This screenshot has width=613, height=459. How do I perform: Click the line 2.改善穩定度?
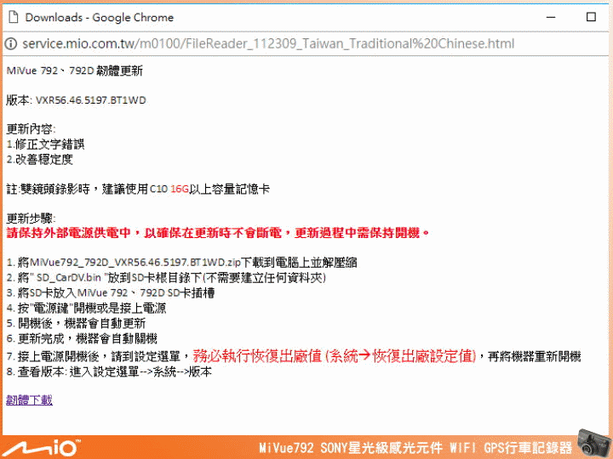coord(39,159)
